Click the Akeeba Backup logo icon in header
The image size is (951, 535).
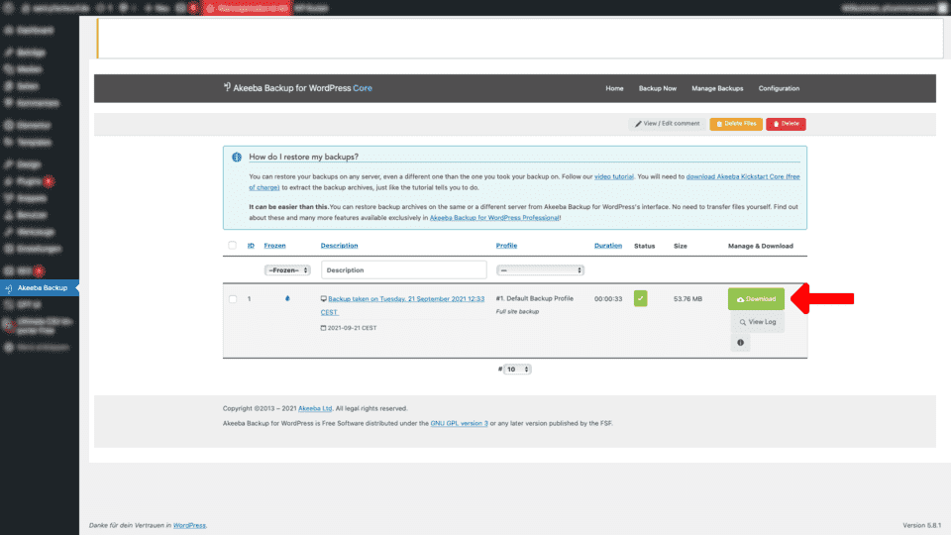tap(227, 87)
